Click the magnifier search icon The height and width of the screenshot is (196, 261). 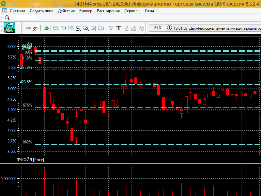tap(7, 18)
